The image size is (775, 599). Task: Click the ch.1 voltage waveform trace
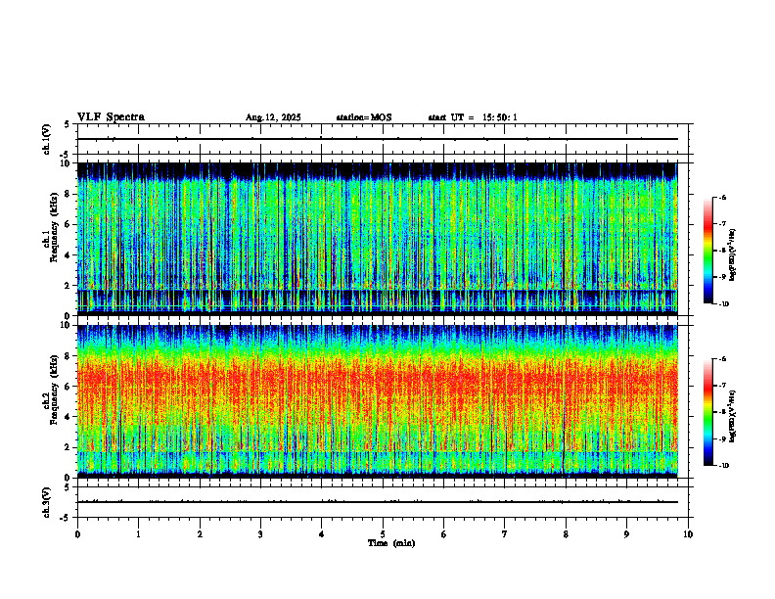click(x=378, y=139)
